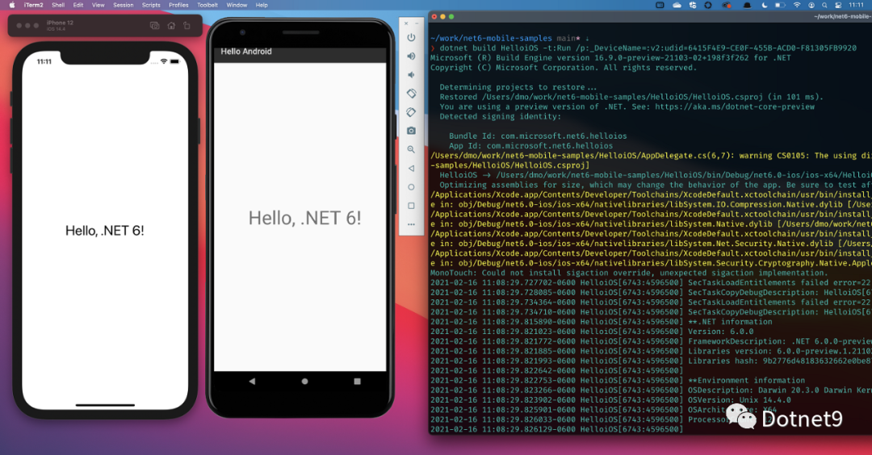The width and height of the screenshot is (872, 455).
Task: Take an Android emulator screenshot with camera icon
Action: coord(411,131)
